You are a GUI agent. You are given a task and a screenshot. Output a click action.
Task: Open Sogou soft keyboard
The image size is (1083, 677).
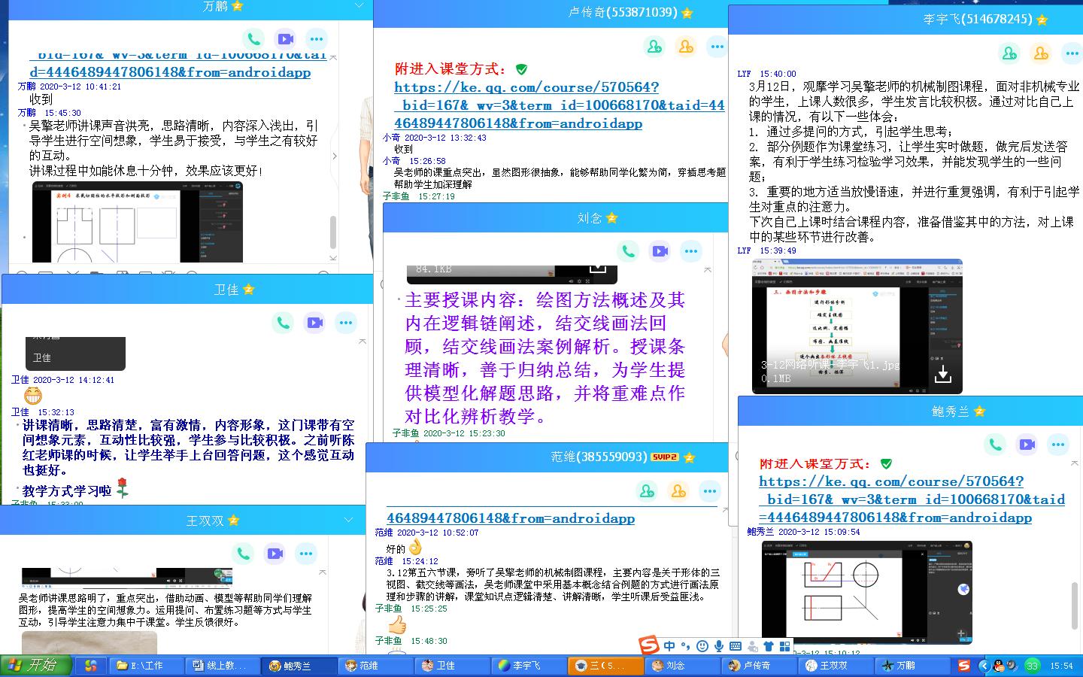click(736, 645)
